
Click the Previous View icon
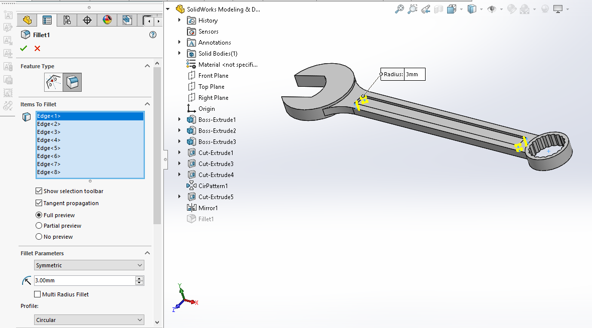425,9
